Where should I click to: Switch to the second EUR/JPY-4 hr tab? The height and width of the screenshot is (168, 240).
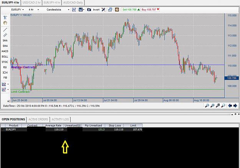click(52, 3)
